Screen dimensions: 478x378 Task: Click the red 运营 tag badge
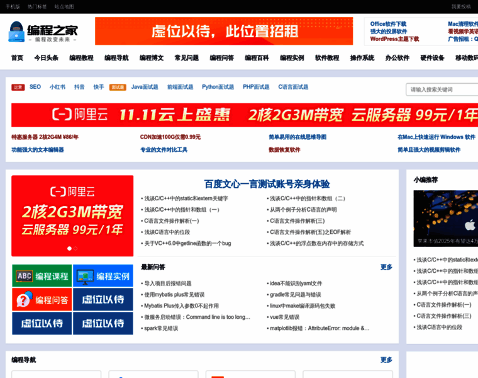[18, 88]
